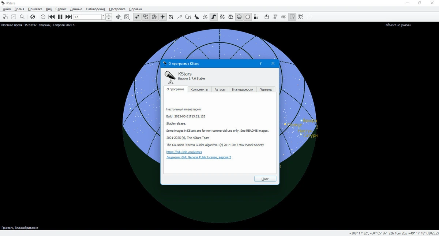Click the Венера label on sky map
This screenshot has width=439, height=236.
[x=310, y=121]
